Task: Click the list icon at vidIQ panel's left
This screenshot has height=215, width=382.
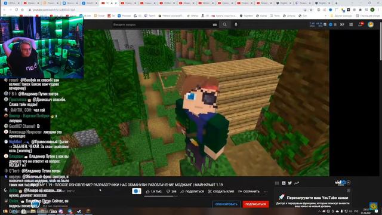Action: coord(277,183)
